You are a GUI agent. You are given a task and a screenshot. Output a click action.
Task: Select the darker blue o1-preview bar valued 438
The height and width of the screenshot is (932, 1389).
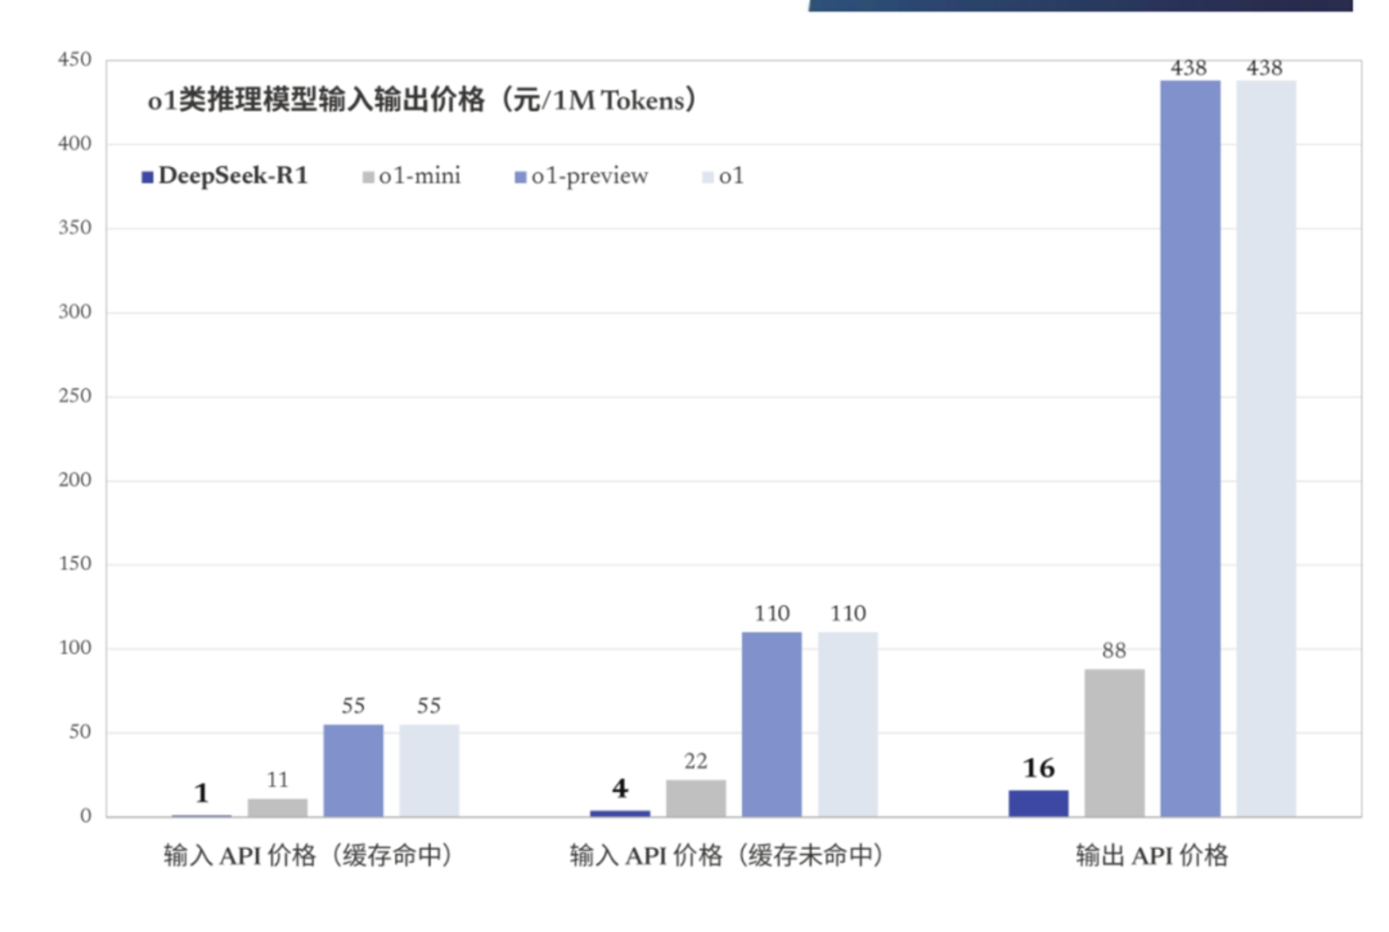click(1189, 448)
